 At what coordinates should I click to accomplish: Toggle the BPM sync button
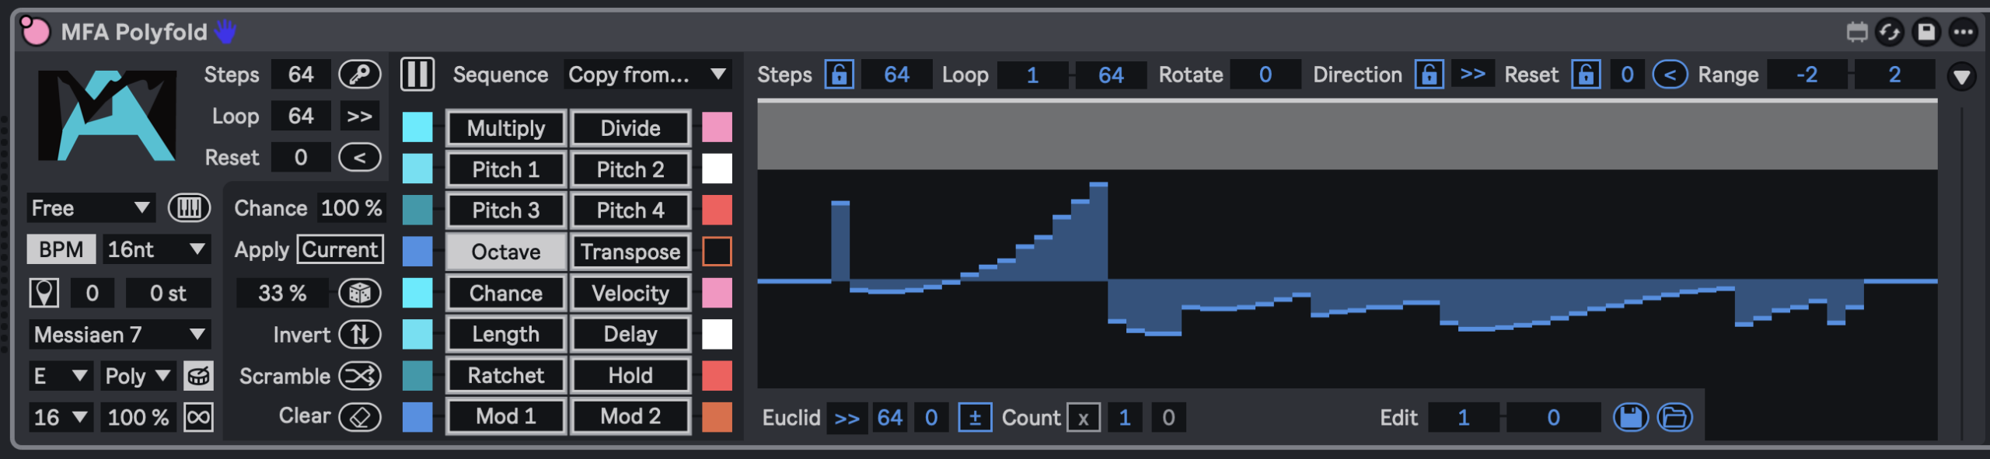point(61,250)
